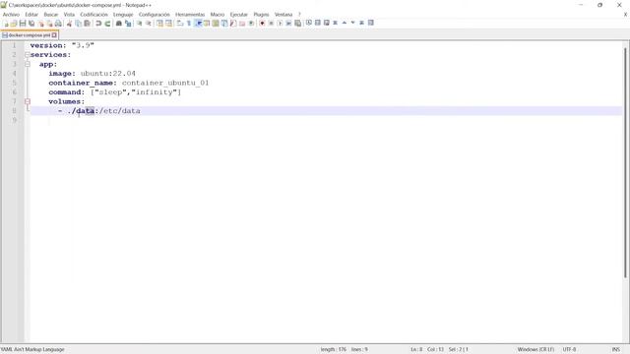Viewport: 630px width, 354px height.
Task: Open the ? help menu
Action: (x=299, y=15)
